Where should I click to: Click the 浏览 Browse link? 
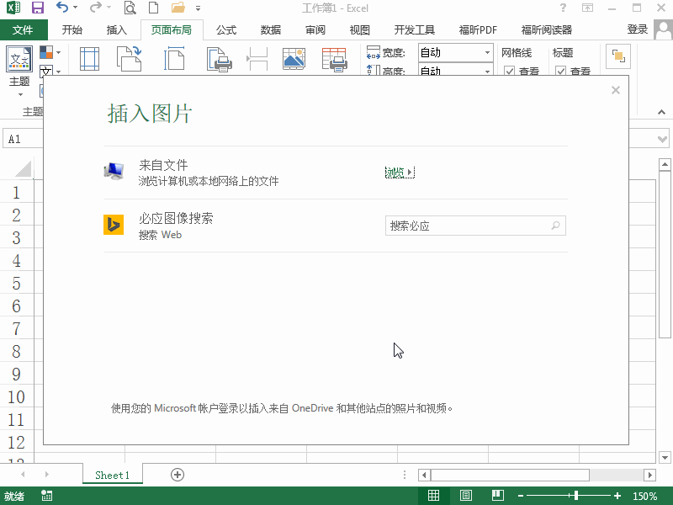pos(400,173)
